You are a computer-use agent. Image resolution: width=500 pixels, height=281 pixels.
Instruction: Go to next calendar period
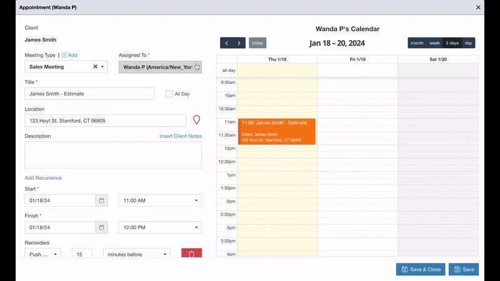pos(239,43)
